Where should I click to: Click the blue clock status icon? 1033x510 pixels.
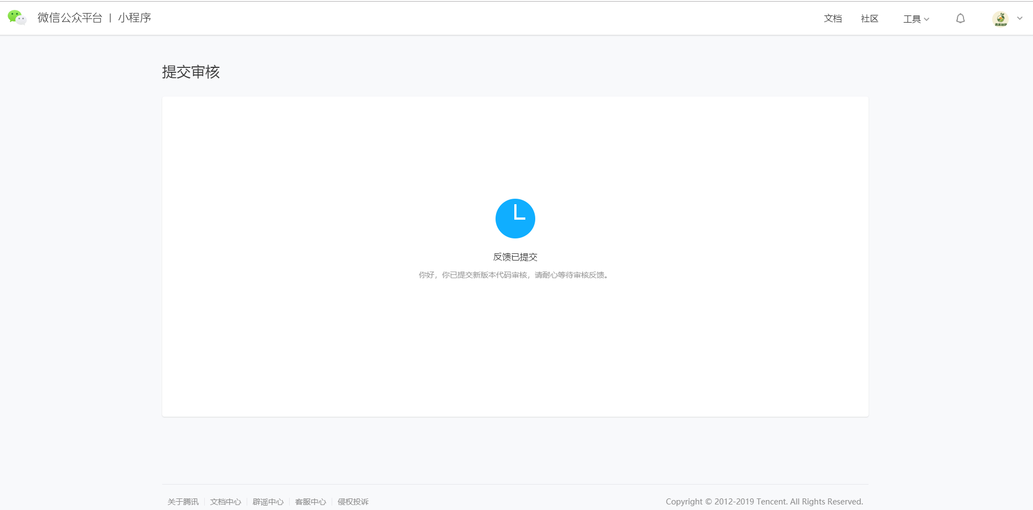(x=515, y=219)
